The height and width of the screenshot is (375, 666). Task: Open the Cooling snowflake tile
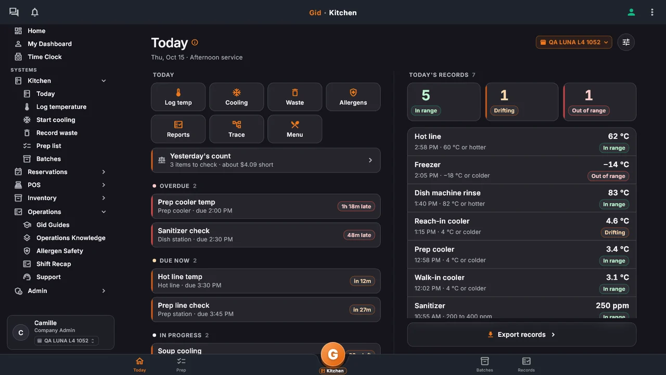236,97
